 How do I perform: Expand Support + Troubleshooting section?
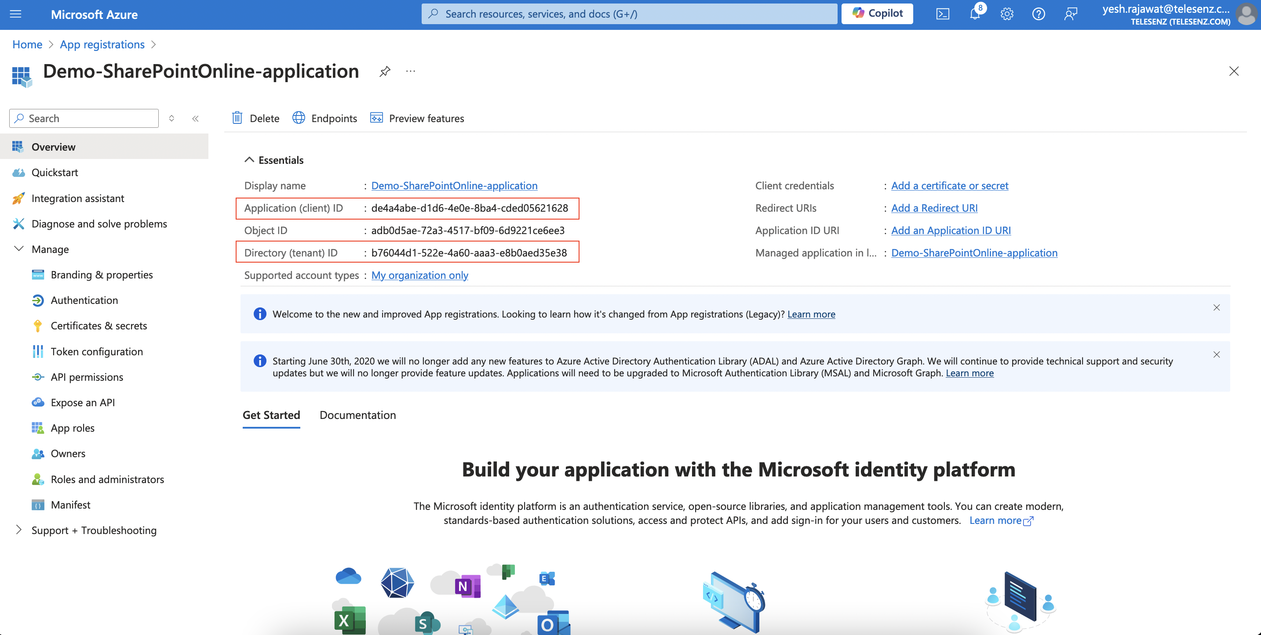pyautogui.click(x=18, y=530)
